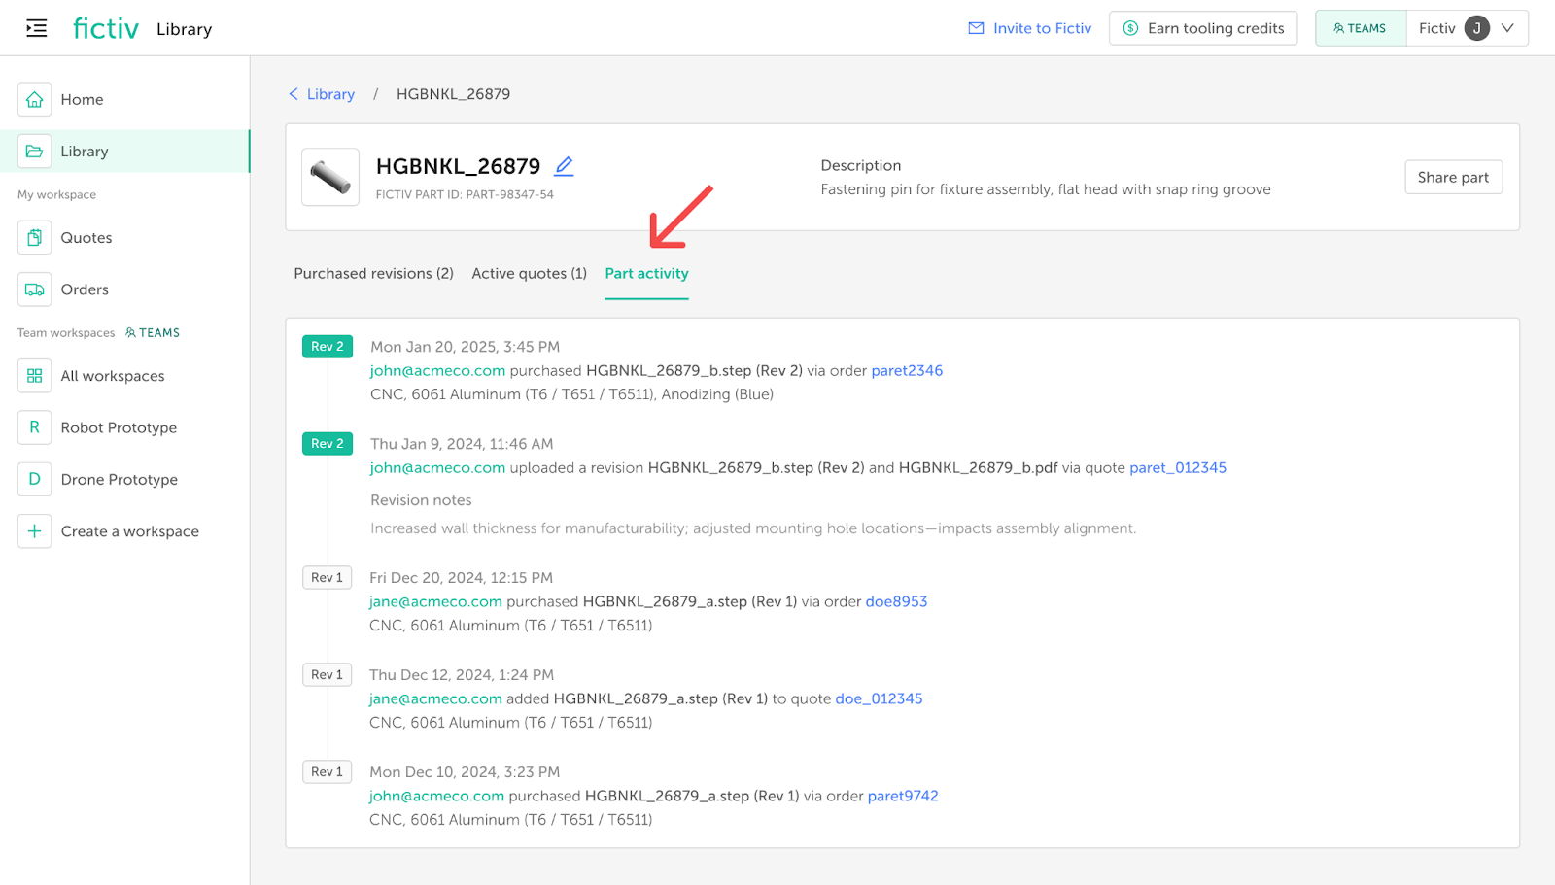Open the Drone Prototype workspace
1555x885 pixels.
pyautogui.click(x=119, y=480)
